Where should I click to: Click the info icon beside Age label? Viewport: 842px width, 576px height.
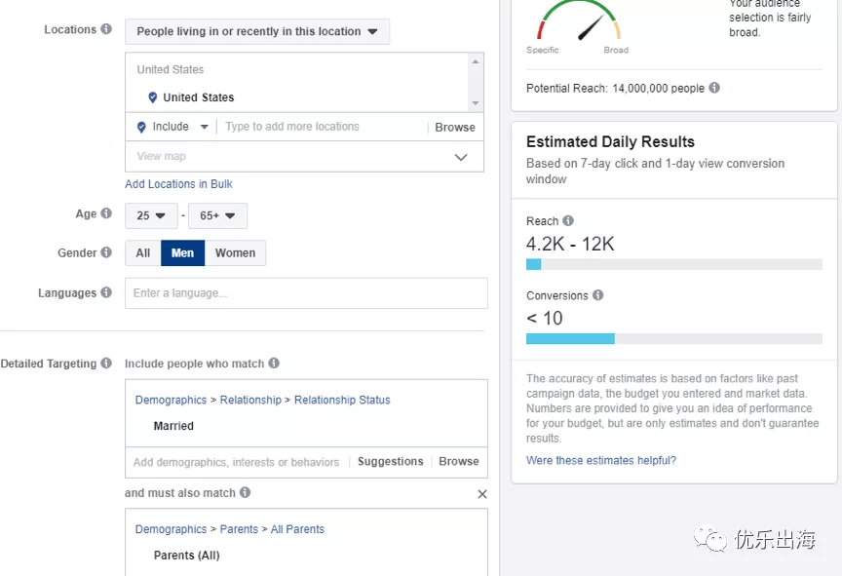coord(106,214)
